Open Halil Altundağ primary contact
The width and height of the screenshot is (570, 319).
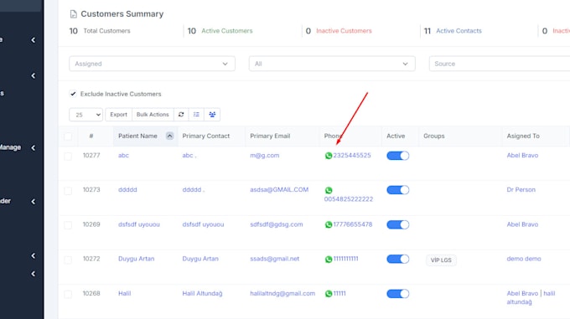point(202,293)
